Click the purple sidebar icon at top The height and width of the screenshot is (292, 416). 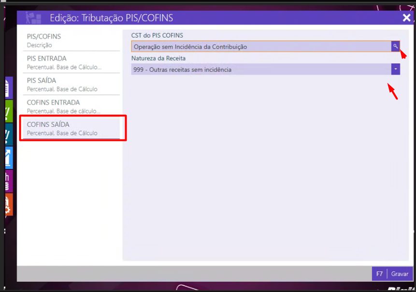(9, 88)
